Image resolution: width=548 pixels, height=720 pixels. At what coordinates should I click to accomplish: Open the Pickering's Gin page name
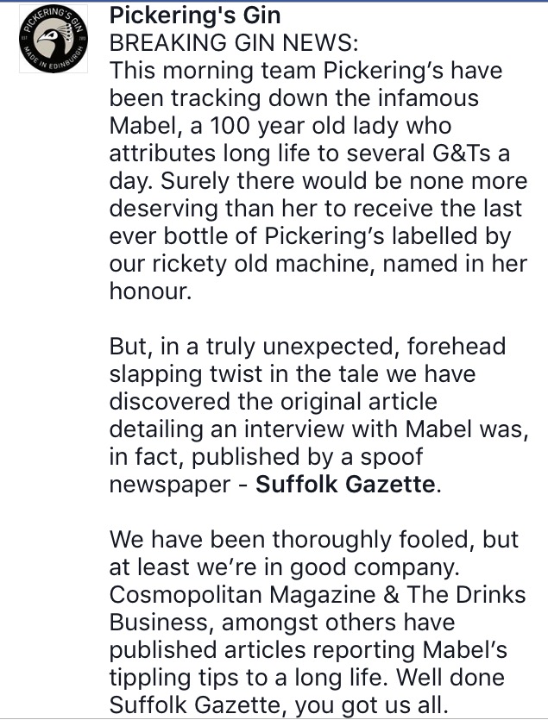tap(195, 16)
